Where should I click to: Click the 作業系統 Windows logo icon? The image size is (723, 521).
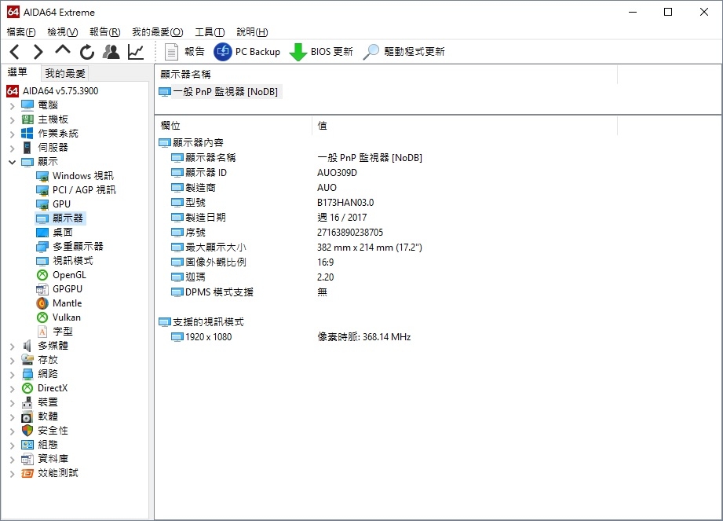point(27,134)
